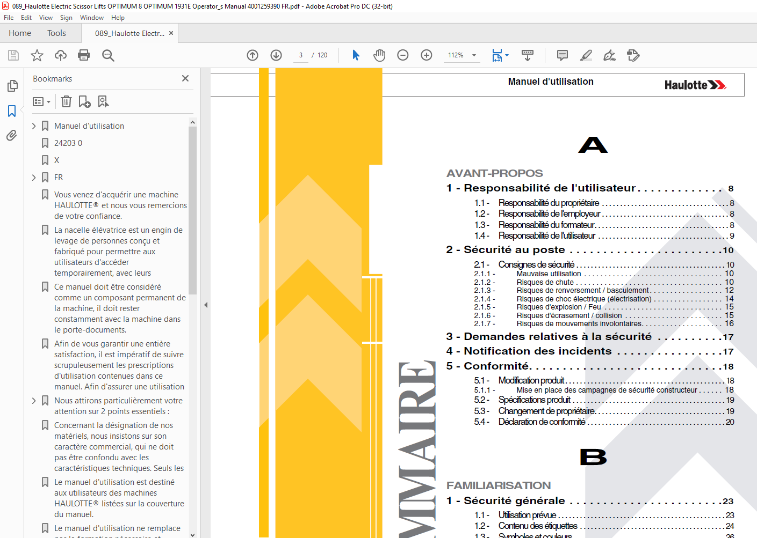Select 'Le manuel d'utilisation est destiné' bookmark

[119, 498]
